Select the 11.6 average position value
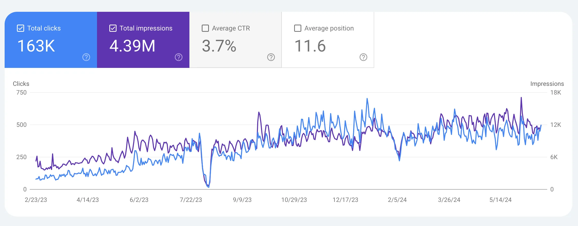Screen dimensions: 578x226 310,46
